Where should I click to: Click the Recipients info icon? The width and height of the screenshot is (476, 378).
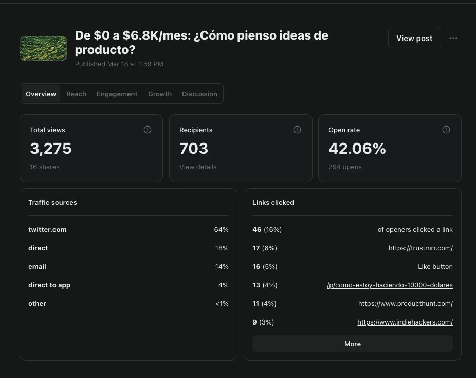pos(297,130)
